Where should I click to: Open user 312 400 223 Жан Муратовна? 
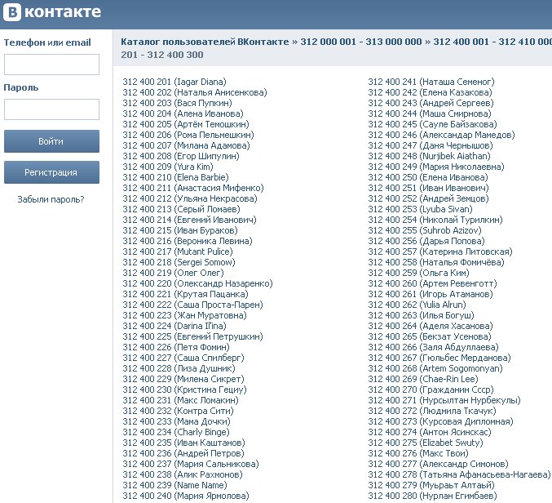[184, 315]
